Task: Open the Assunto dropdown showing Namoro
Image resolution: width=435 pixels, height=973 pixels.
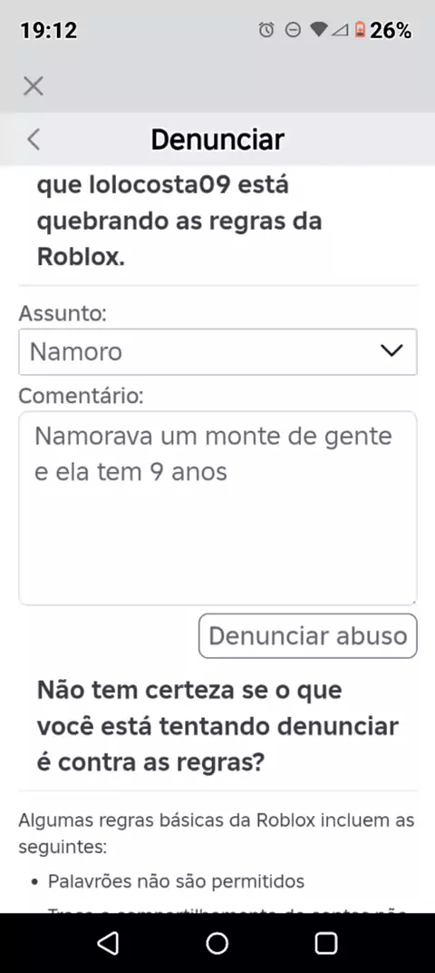Action: point(217,352)
